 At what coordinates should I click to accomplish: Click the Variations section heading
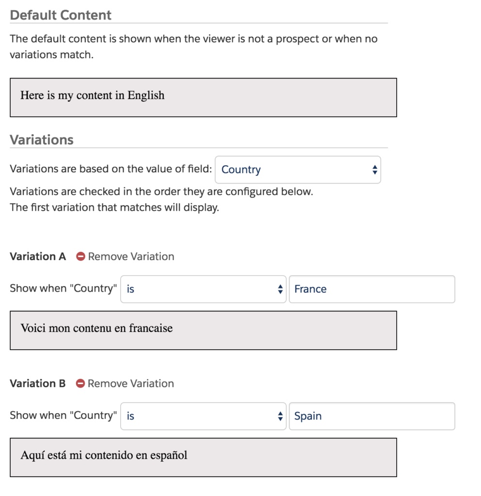(42, 140)
